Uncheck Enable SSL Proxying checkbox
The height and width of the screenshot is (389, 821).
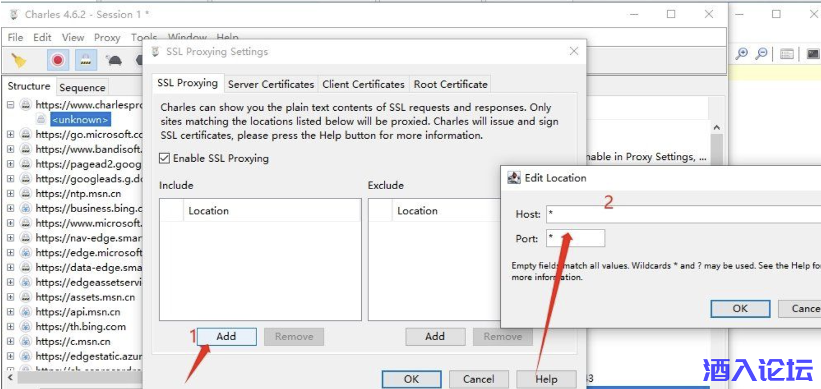[x=164, y=158]
